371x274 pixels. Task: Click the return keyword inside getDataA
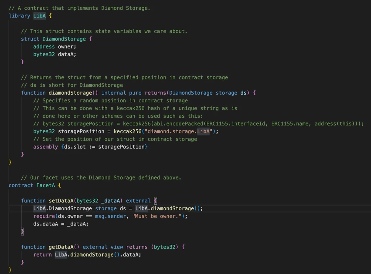coord(42,255)
